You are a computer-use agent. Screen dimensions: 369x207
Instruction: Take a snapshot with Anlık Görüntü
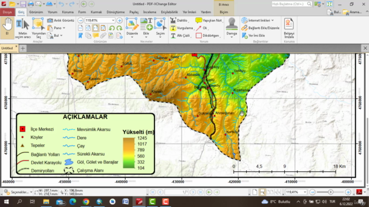[61, 21]
